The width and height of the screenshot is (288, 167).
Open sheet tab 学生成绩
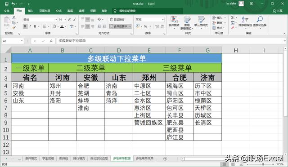(48, 158)
